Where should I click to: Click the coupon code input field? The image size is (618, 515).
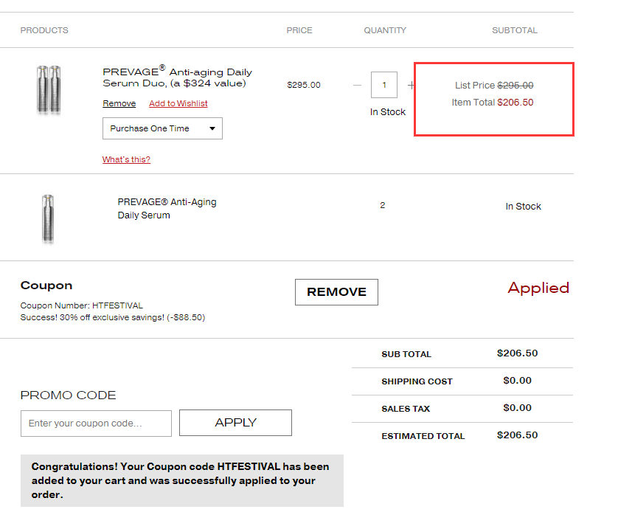pyautogui.click(x=96, y=424)
